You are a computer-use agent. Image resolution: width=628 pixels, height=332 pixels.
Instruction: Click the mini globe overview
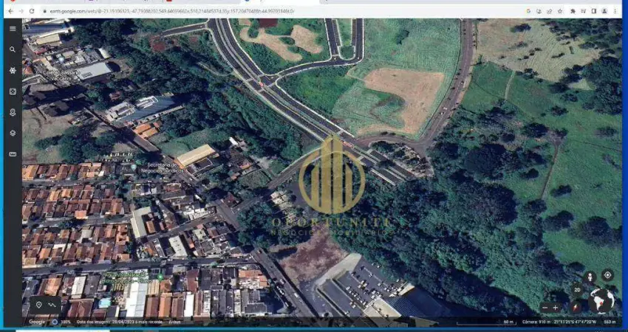coord(601,301)
